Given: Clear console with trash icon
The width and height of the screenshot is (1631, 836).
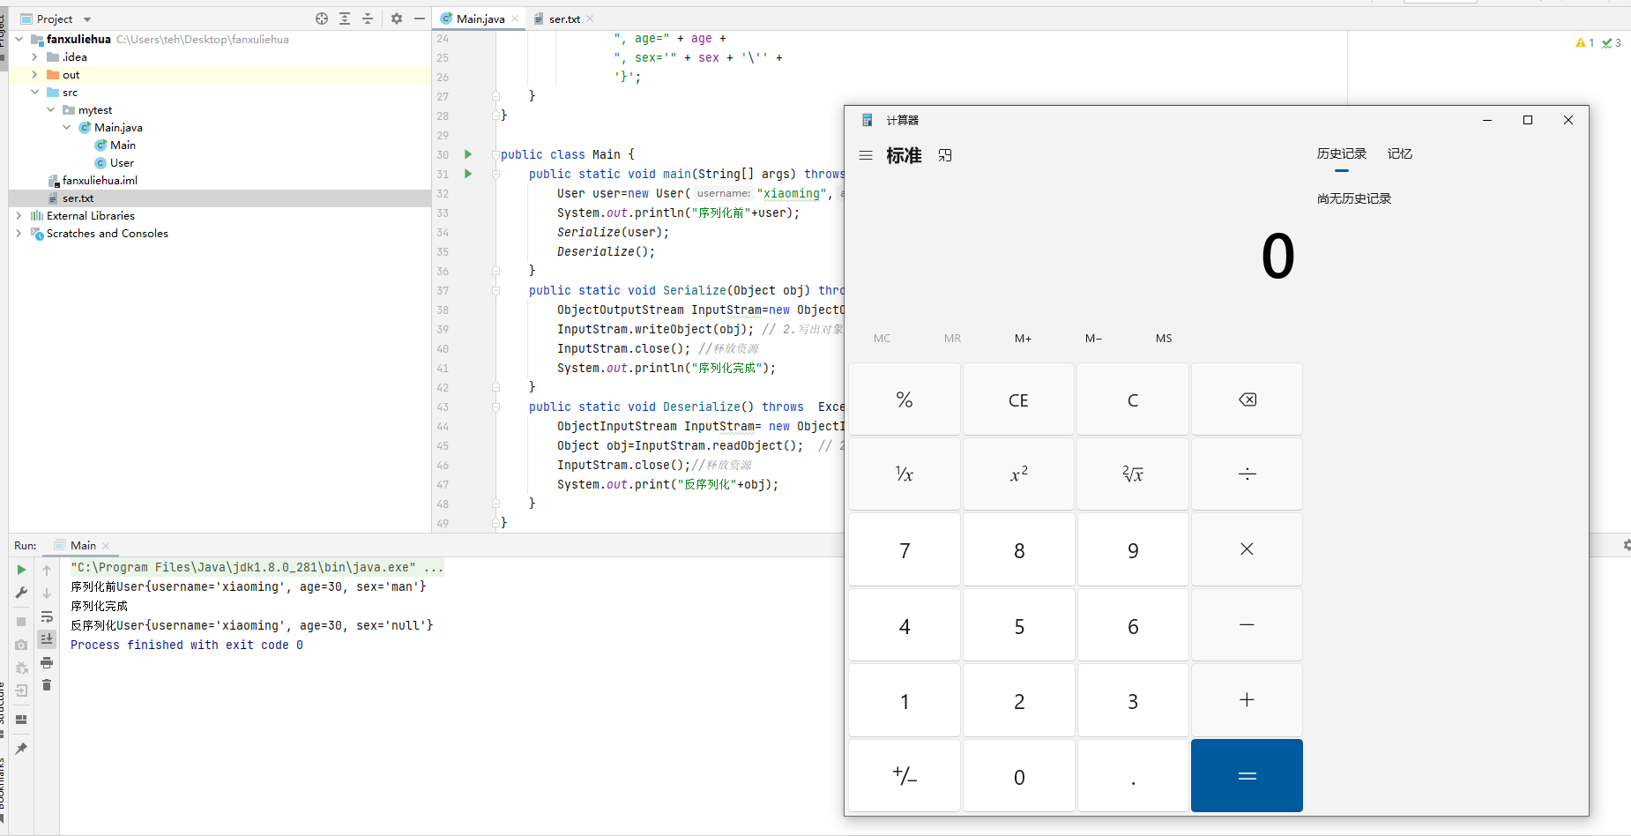Looking at the screenshot, I should [47, 685].
